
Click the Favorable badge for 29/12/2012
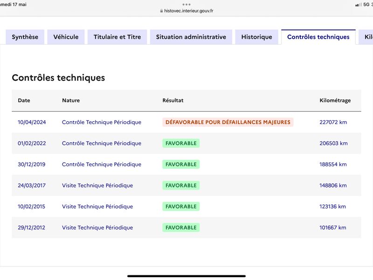[x=181, y=228]
